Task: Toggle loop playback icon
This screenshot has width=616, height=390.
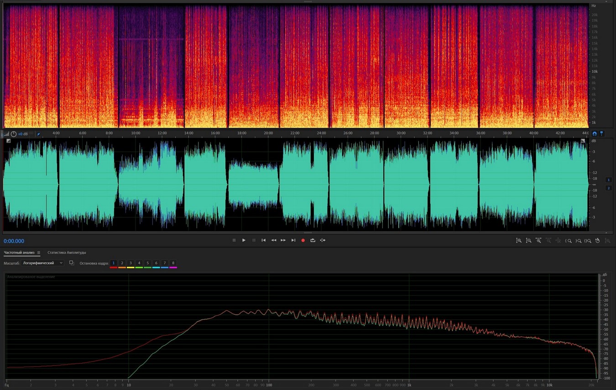Action: [313, 240]
